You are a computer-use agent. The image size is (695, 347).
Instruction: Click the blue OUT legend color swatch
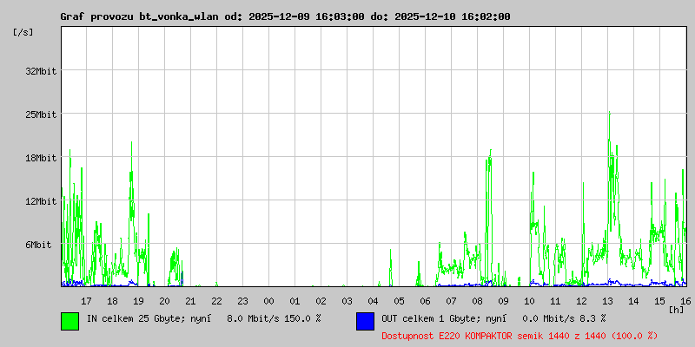[x=365, y=321]
